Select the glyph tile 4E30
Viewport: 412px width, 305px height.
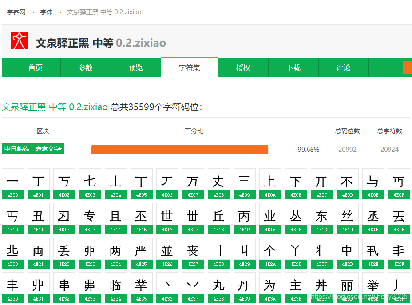point(12,288)
